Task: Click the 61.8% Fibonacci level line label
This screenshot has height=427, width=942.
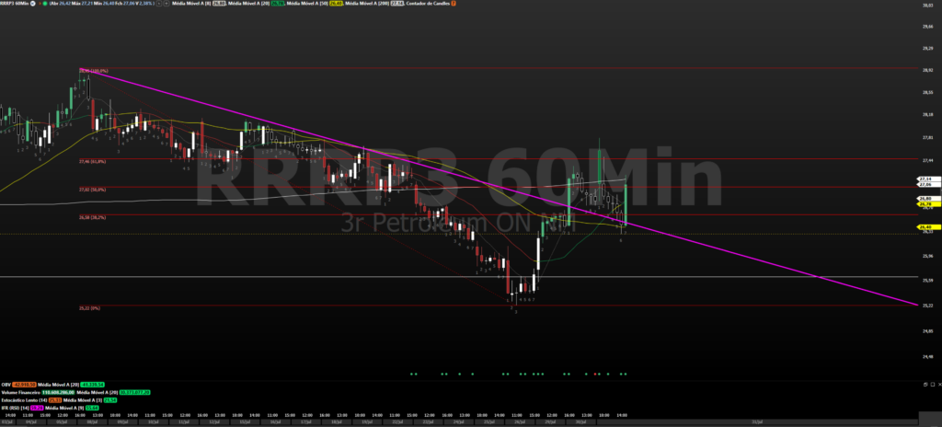Action: click(x=90, y=161)
